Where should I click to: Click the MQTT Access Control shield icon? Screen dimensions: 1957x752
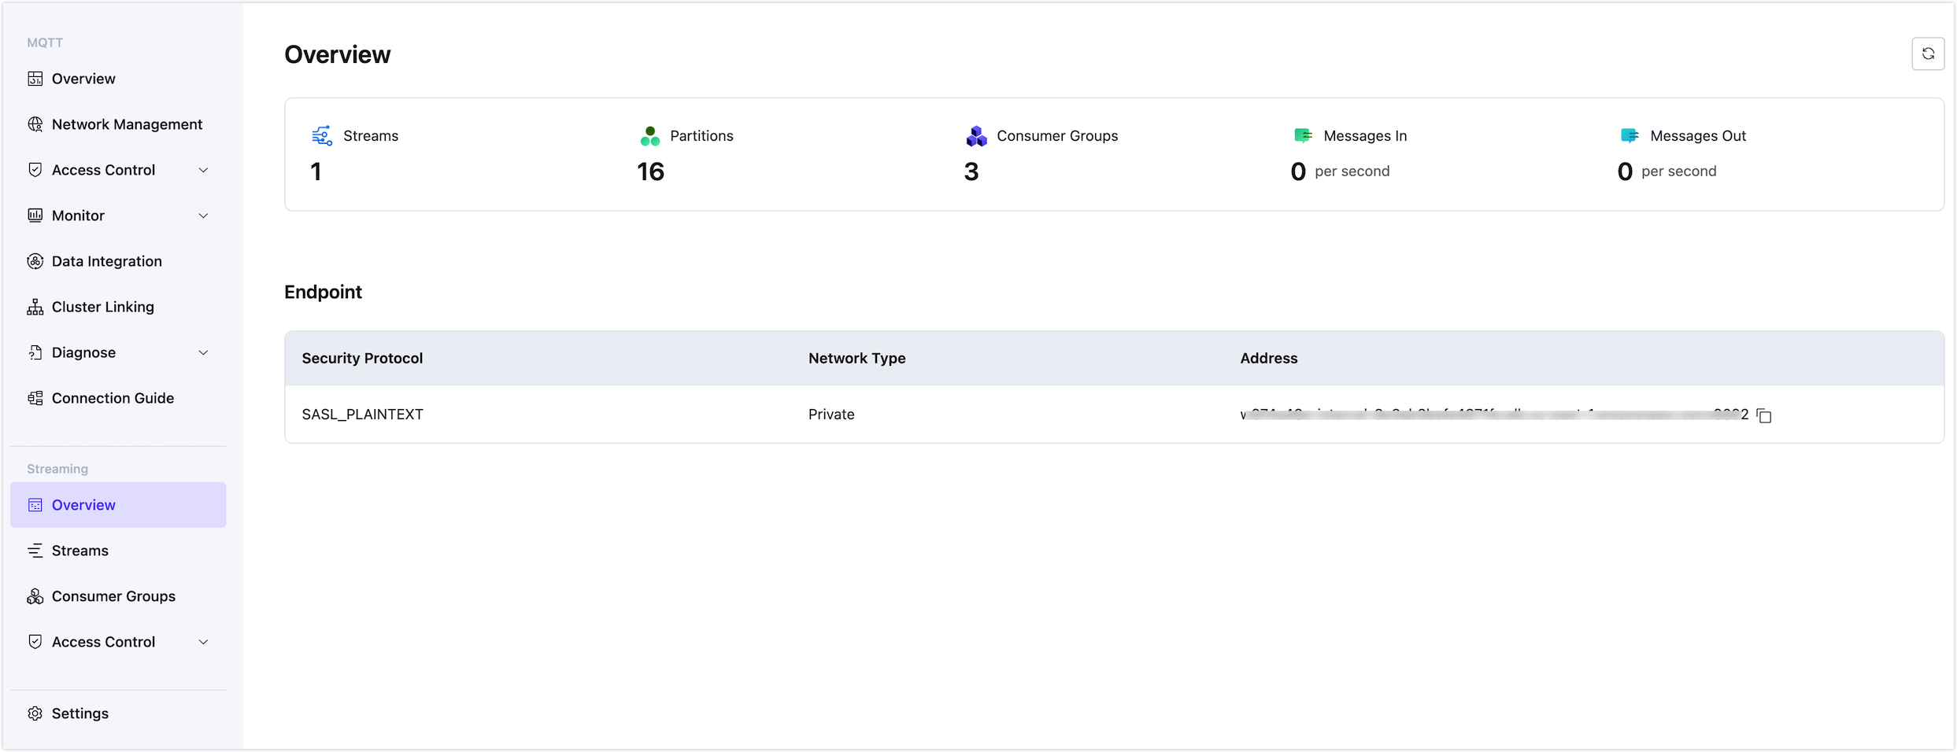pos(35,170)
